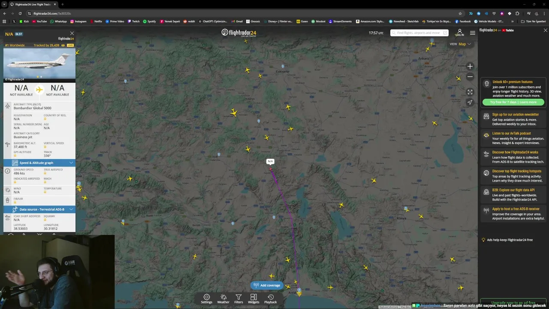This screenshot has height=309, width=549.
Task: Open Unlock 60+ premium features link
Action: point(513,82)
